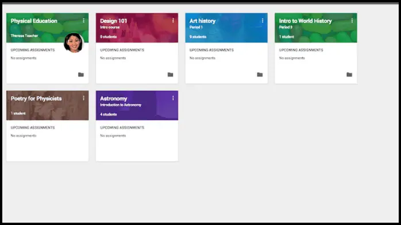The image size is (401, 225).
Task: Click the 'Intro course' subtitle on Design 101
Action: tap(110, 28)
